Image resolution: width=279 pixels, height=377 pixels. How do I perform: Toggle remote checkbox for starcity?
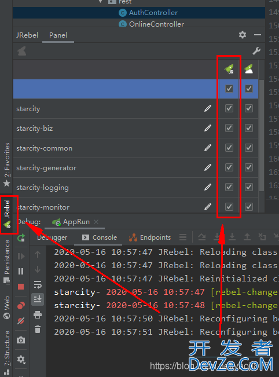click(x=249, y=108)
